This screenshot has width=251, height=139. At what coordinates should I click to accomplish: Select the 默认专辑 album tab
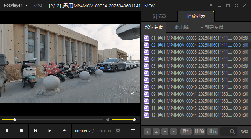154,27
